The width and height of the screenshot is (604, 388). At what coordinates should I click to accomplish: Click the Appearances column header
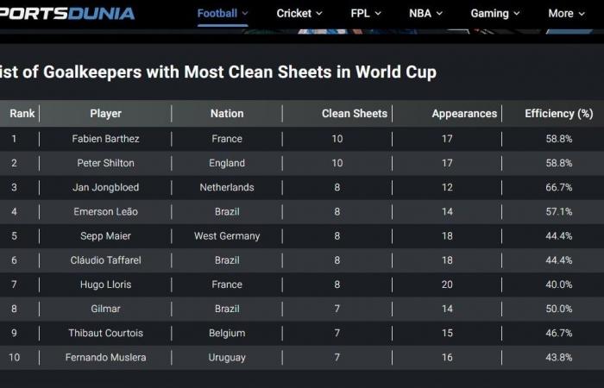(x=464, y=113)
